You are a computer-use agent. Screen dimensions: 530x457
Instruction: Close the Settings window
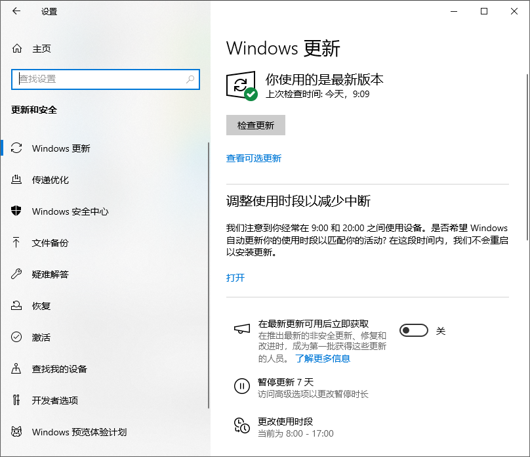pyautogui.click(x=514, y=11)
